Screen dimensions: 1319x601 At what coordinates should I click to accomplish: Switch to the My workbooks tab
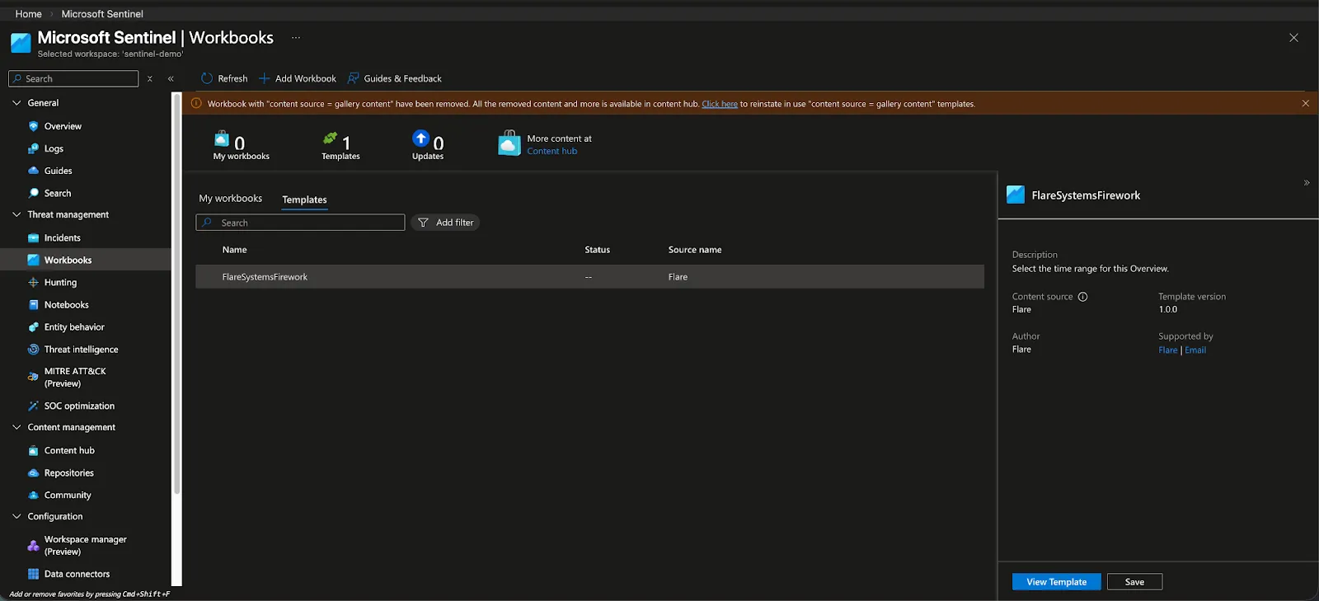click(231, 199)
